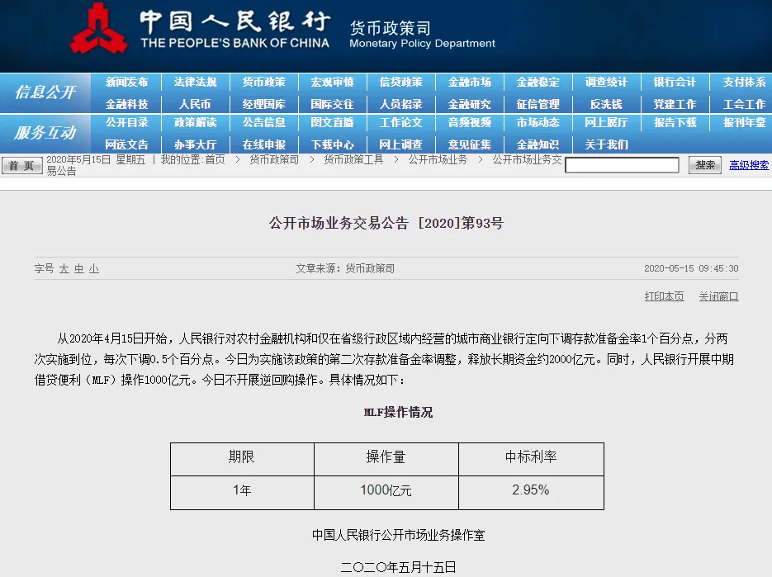Viewport: 772px width, 577px height.
Task: Select 金融知识 menu item
Action: point(538,144)
